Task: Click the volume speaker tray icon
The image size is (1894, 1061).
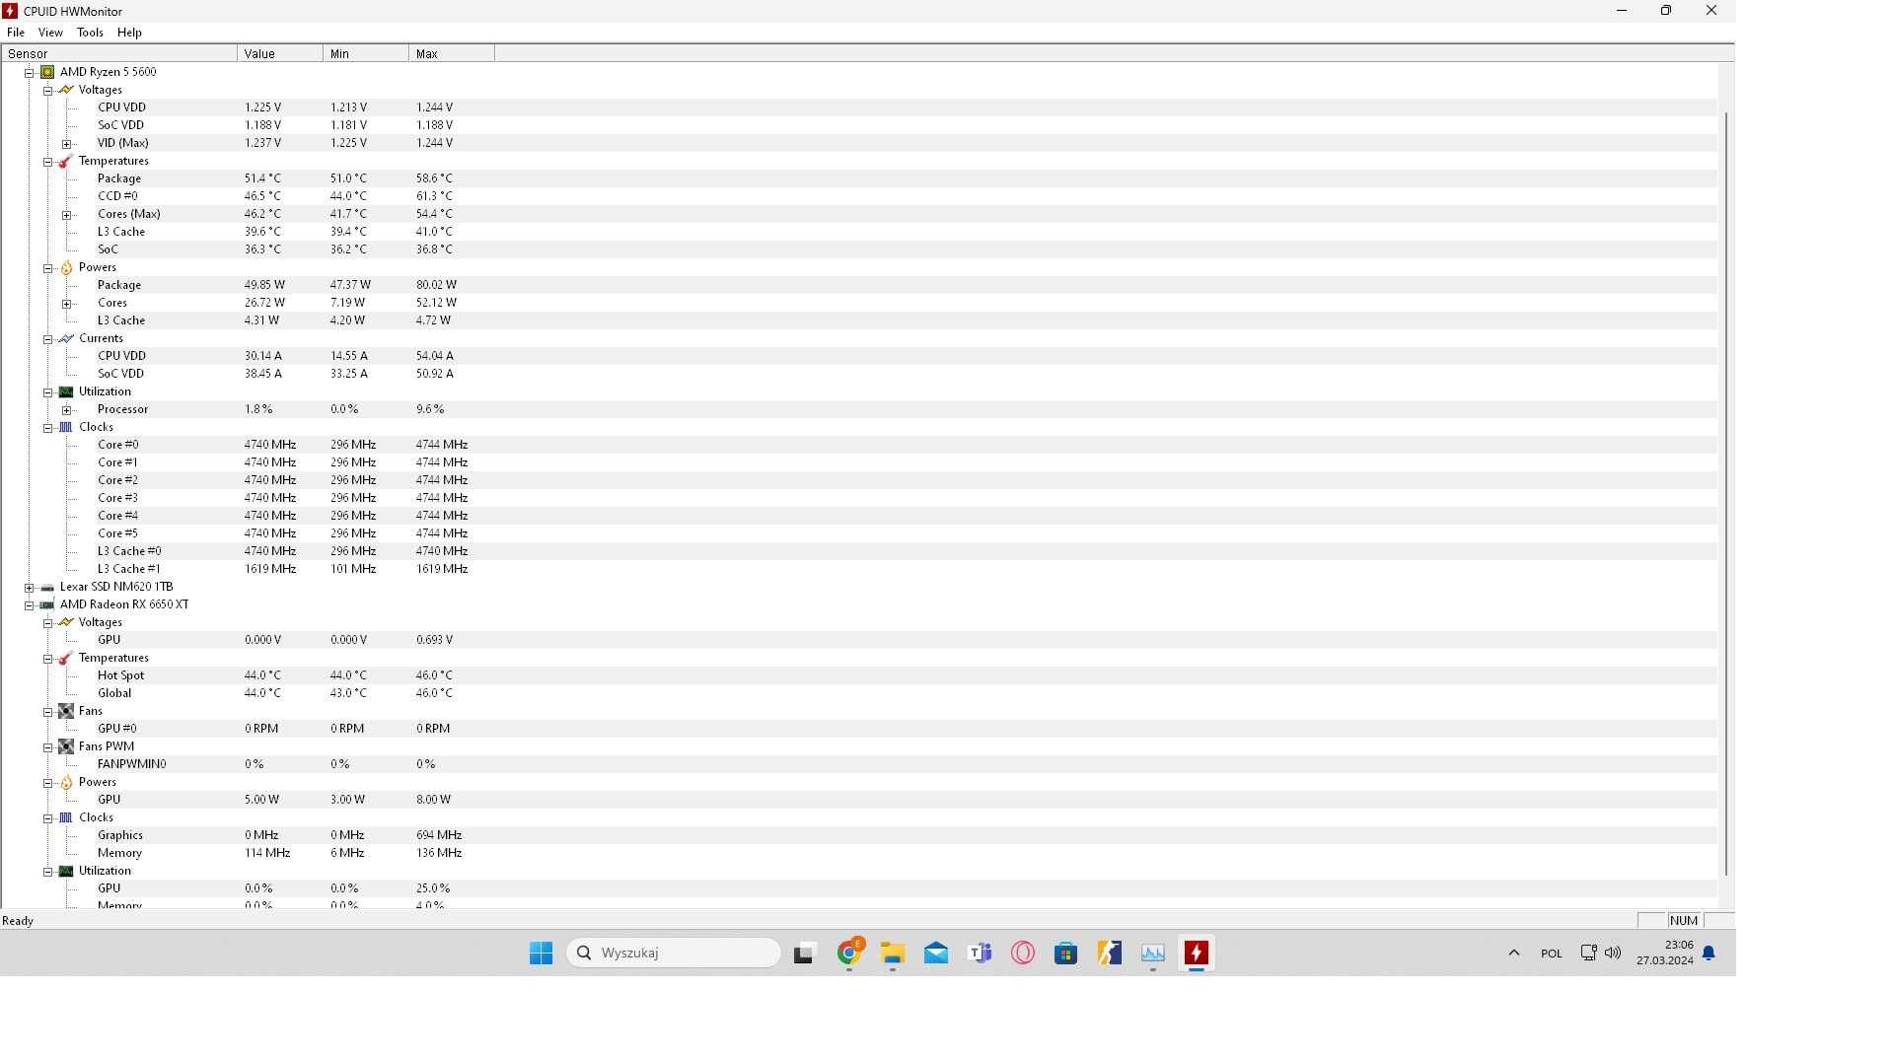Action: pos(1613,953)
